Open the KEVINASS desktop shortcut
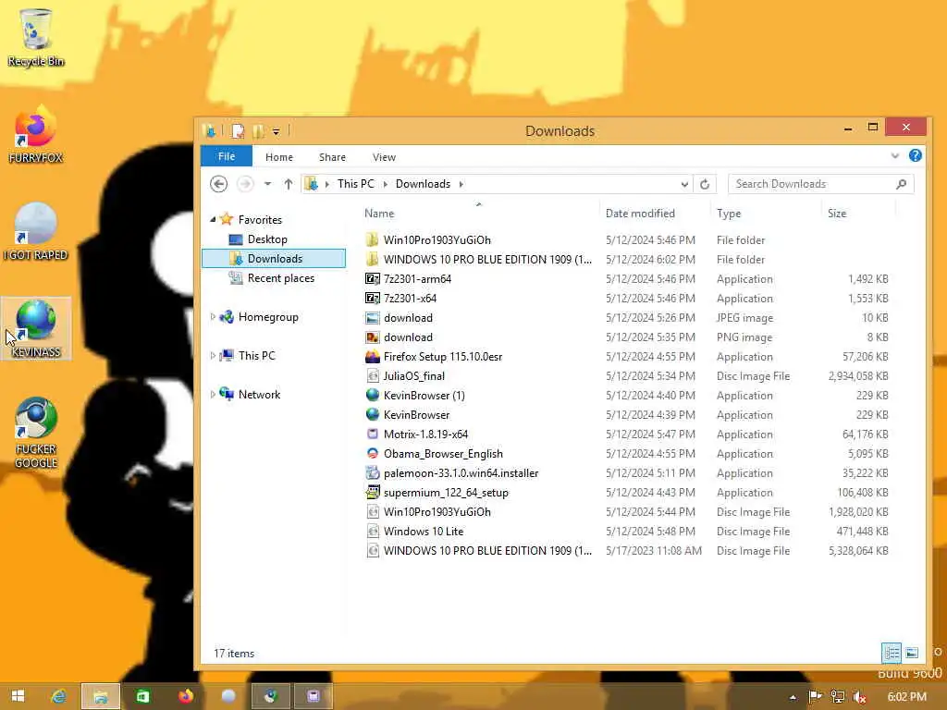The height and width of the screenshot is (710, 947). tap(36, 328)
